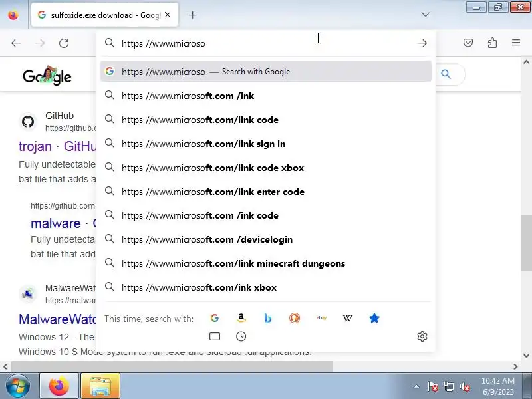Open the Windows Start menu
Image resolution: width=532 pixels, height=399 pixels.
pos(18,386)
